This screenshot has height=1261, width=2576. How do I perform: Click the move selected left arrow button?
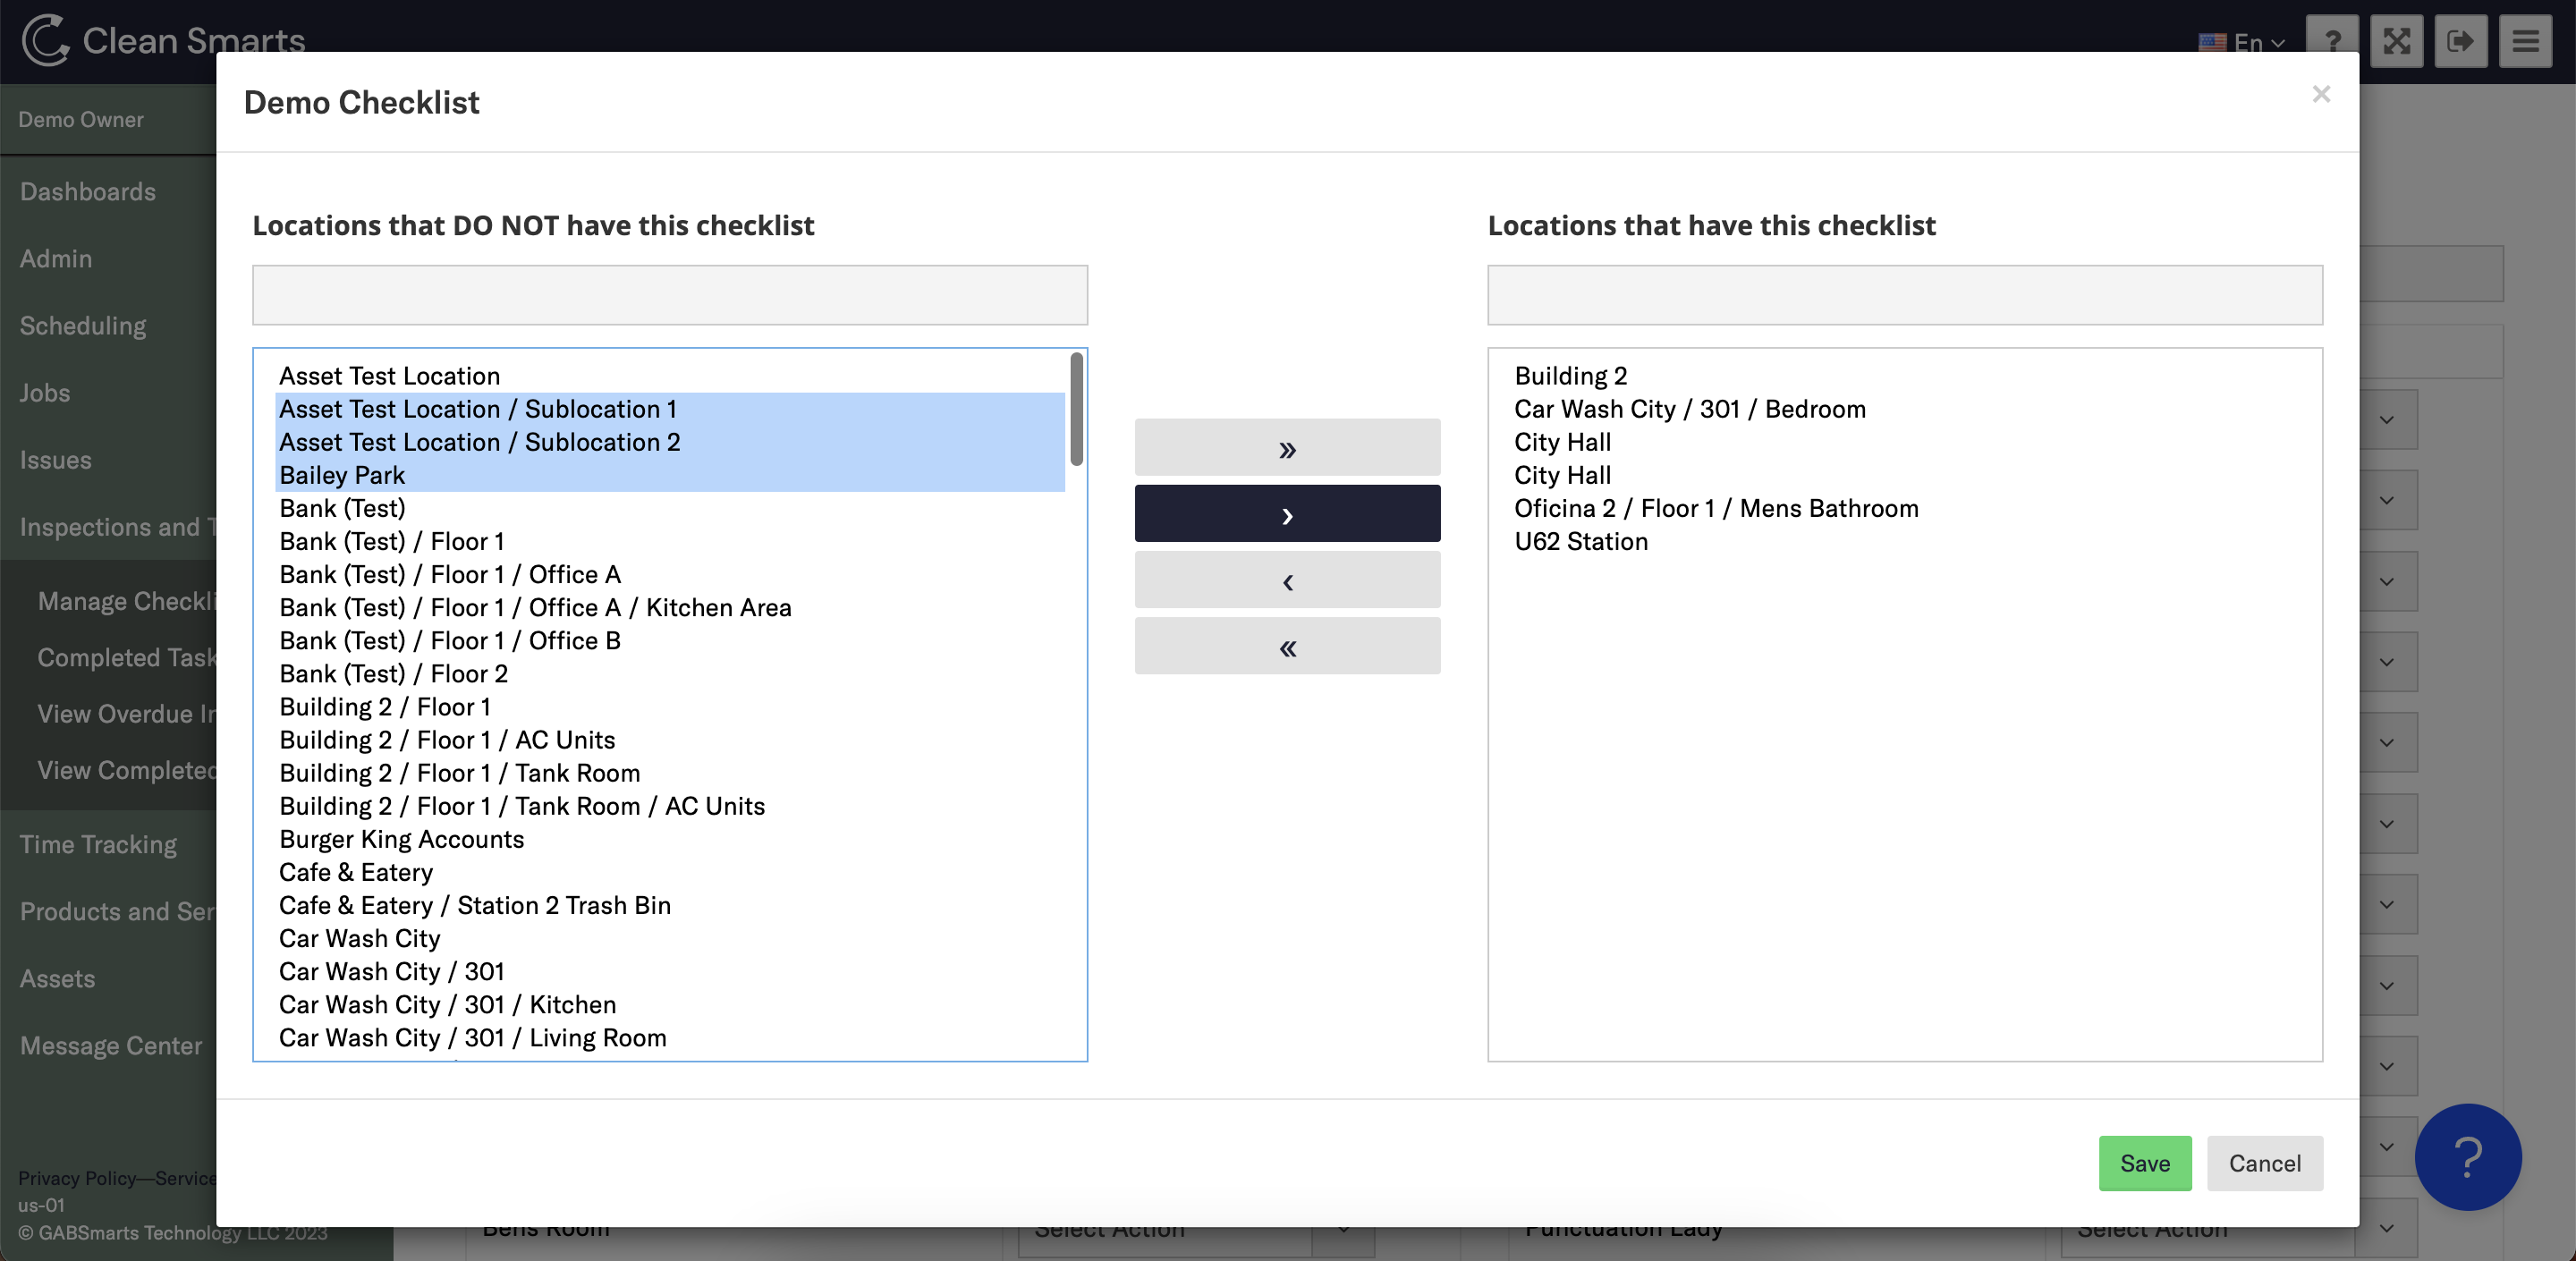(x=1286, y=580)
